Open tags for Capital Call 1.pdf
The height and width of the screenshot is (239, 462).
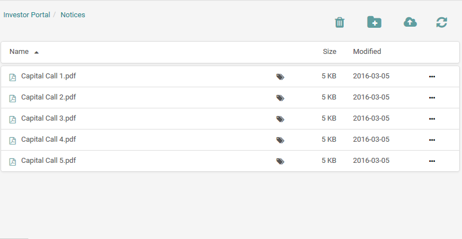[x=280, y=77]
